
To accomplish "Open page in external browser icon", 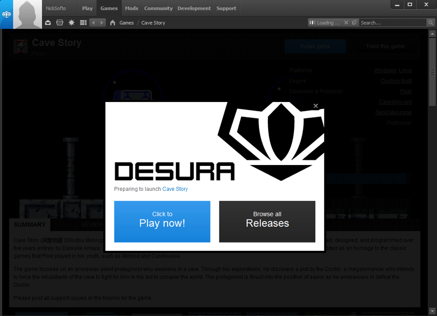I will point(354,23).
